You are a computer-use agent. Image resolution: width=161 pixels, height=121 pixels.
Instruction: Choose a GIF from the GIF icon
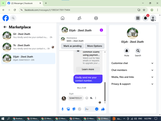(x=80, y=109)
